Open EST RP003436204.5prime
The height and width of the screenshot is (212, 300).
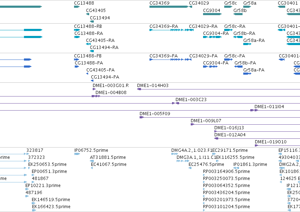point(227,193)
